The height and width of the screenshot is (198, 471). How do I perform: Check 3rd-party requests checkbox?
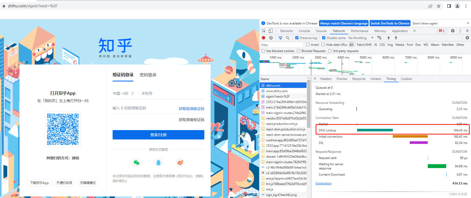[x=330, y=51]
